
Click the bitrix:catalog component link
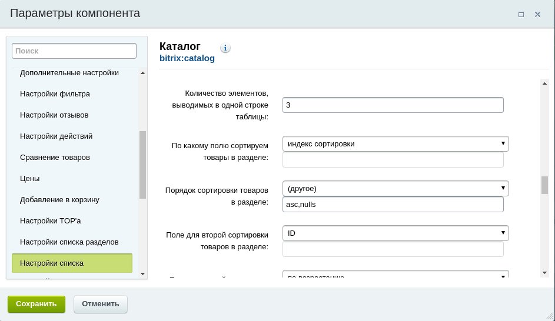coord(187,58)
